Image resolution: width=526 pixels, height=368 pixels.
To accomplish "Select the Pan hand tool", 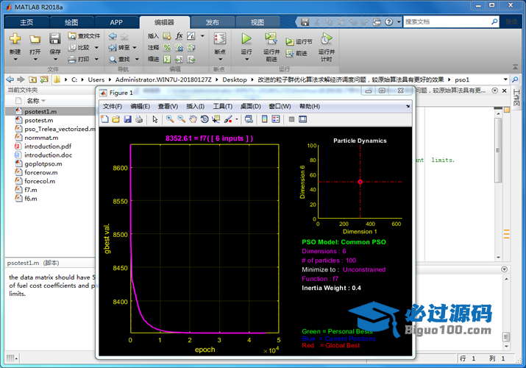I will coord(193,119).
